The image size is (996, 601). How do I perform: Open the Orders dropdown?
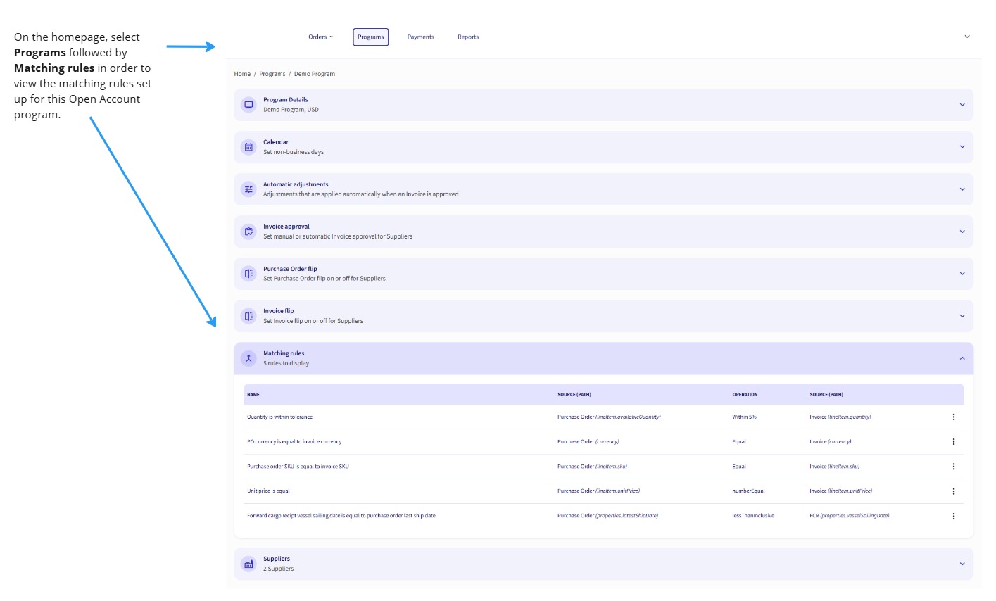coord(320,37)
